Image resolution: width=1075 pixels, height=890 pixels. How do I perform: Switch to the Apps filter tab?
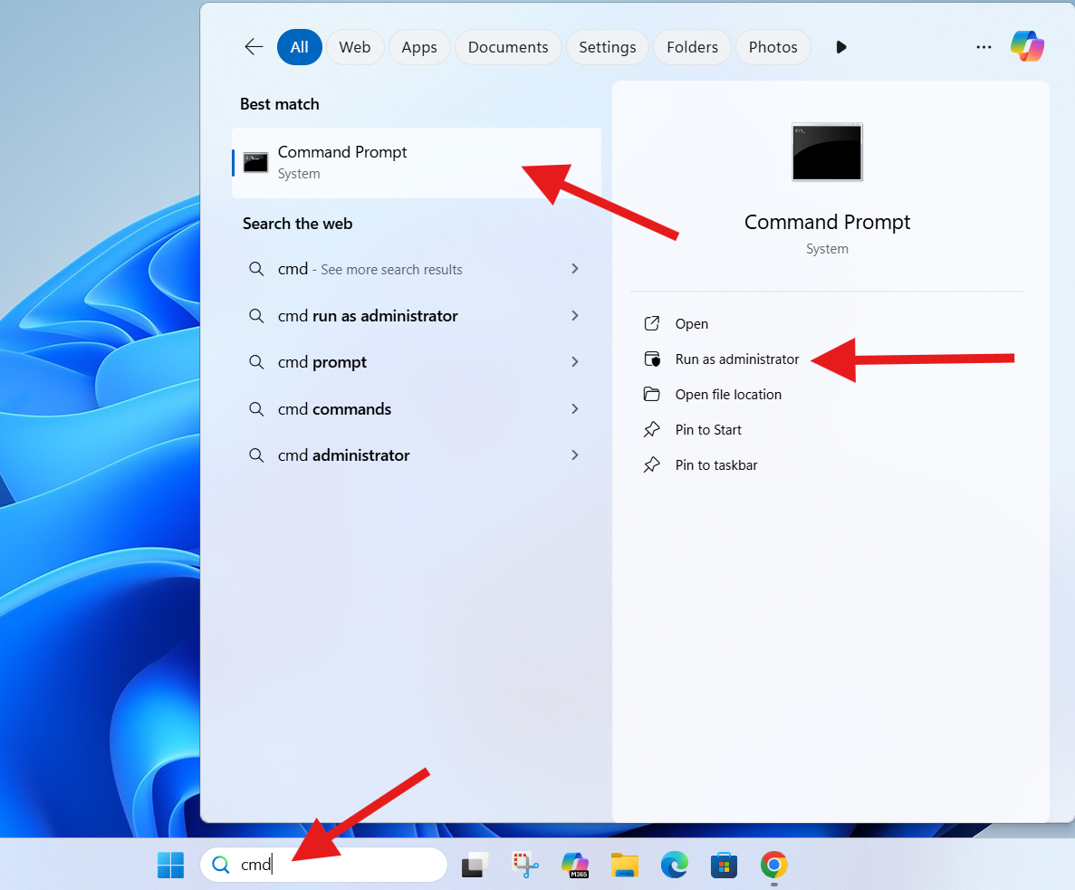pyautogui.click(x=419, y=47)
